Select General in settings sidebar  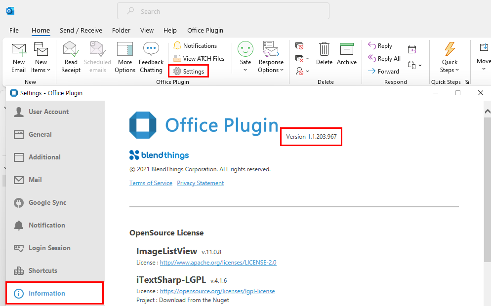(55, 135)
